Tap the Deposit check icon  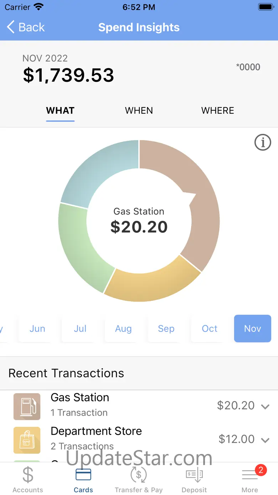click(x=194, y=475)
